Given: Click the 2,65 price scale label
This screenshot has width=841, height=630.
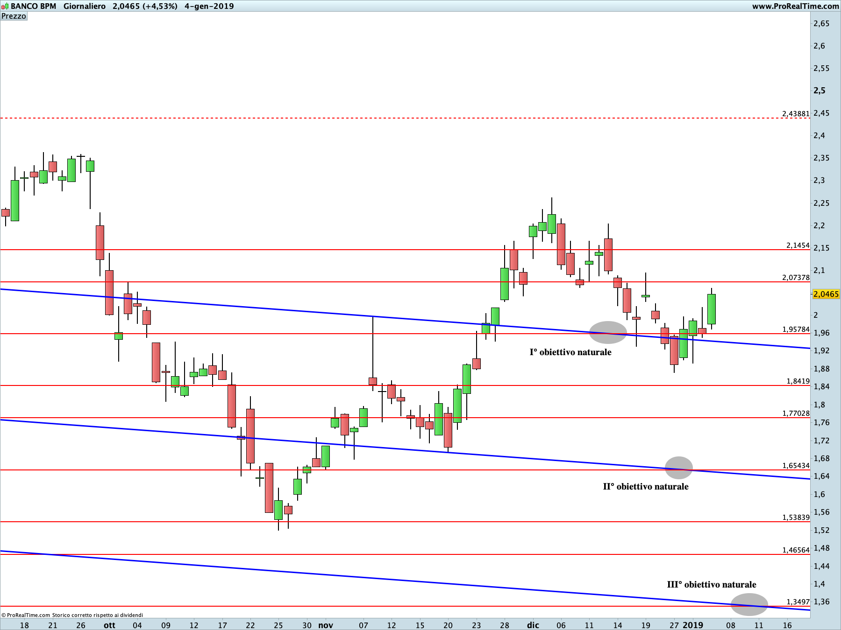Looking at the screenshot, I should [x=822, y=23].
